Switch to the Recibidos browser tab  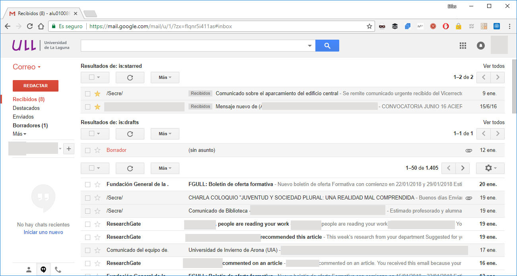(40, 12)
